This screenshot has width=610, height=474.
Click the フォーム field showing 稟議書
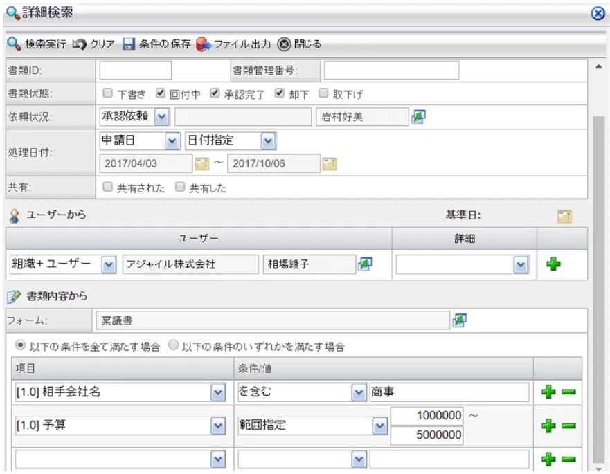click(x=273, y=320)
